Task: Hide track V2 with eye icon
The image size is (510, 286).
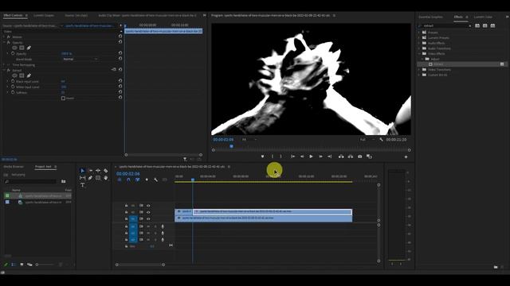Action: 148,212
